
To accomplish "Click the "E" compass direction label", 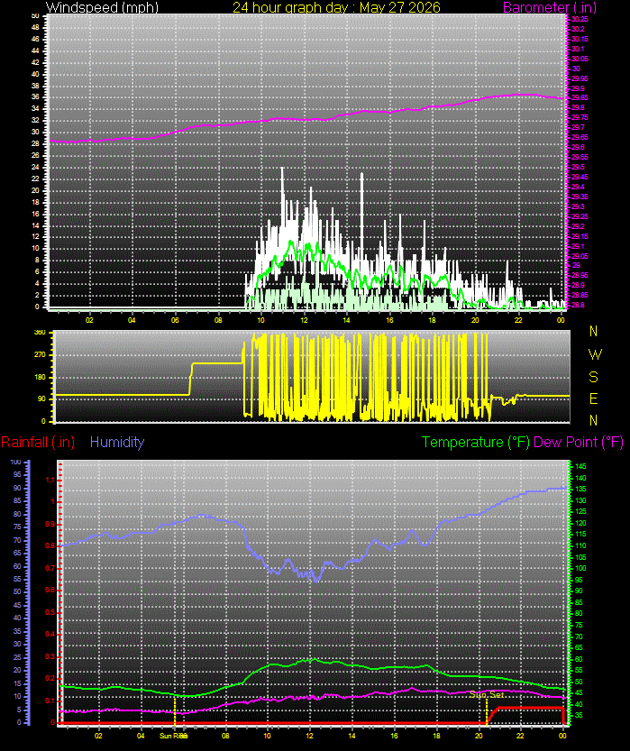I will coord(594,398).
